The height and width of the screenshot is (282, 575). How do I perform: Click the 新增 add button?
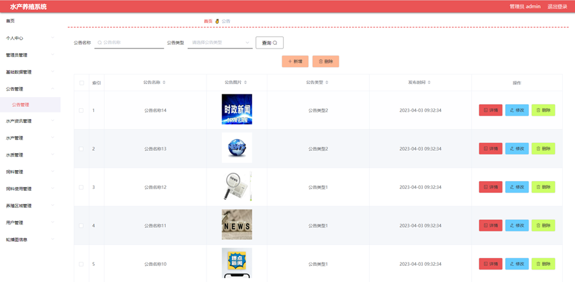[295, 61]
